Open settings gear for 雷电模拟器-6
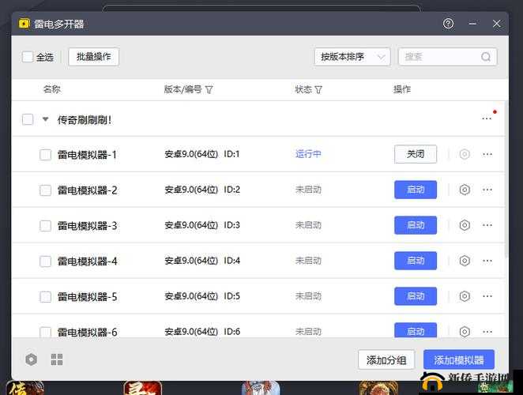Screen dimensions: 523x395 tap(465, 332)
